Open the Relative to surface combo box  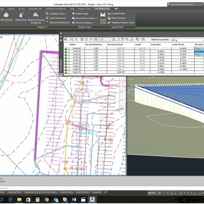[x=187, y=40]
